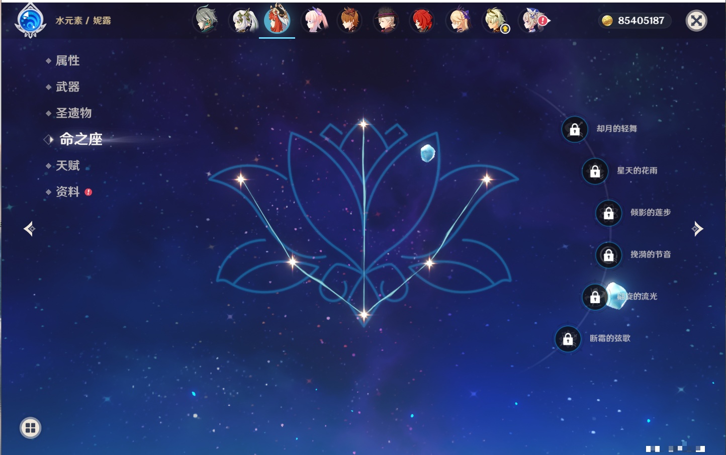This screenshot has width=726, height=455.
Task: Click the lock icon for 却月的轻舞
Action: 575,129
